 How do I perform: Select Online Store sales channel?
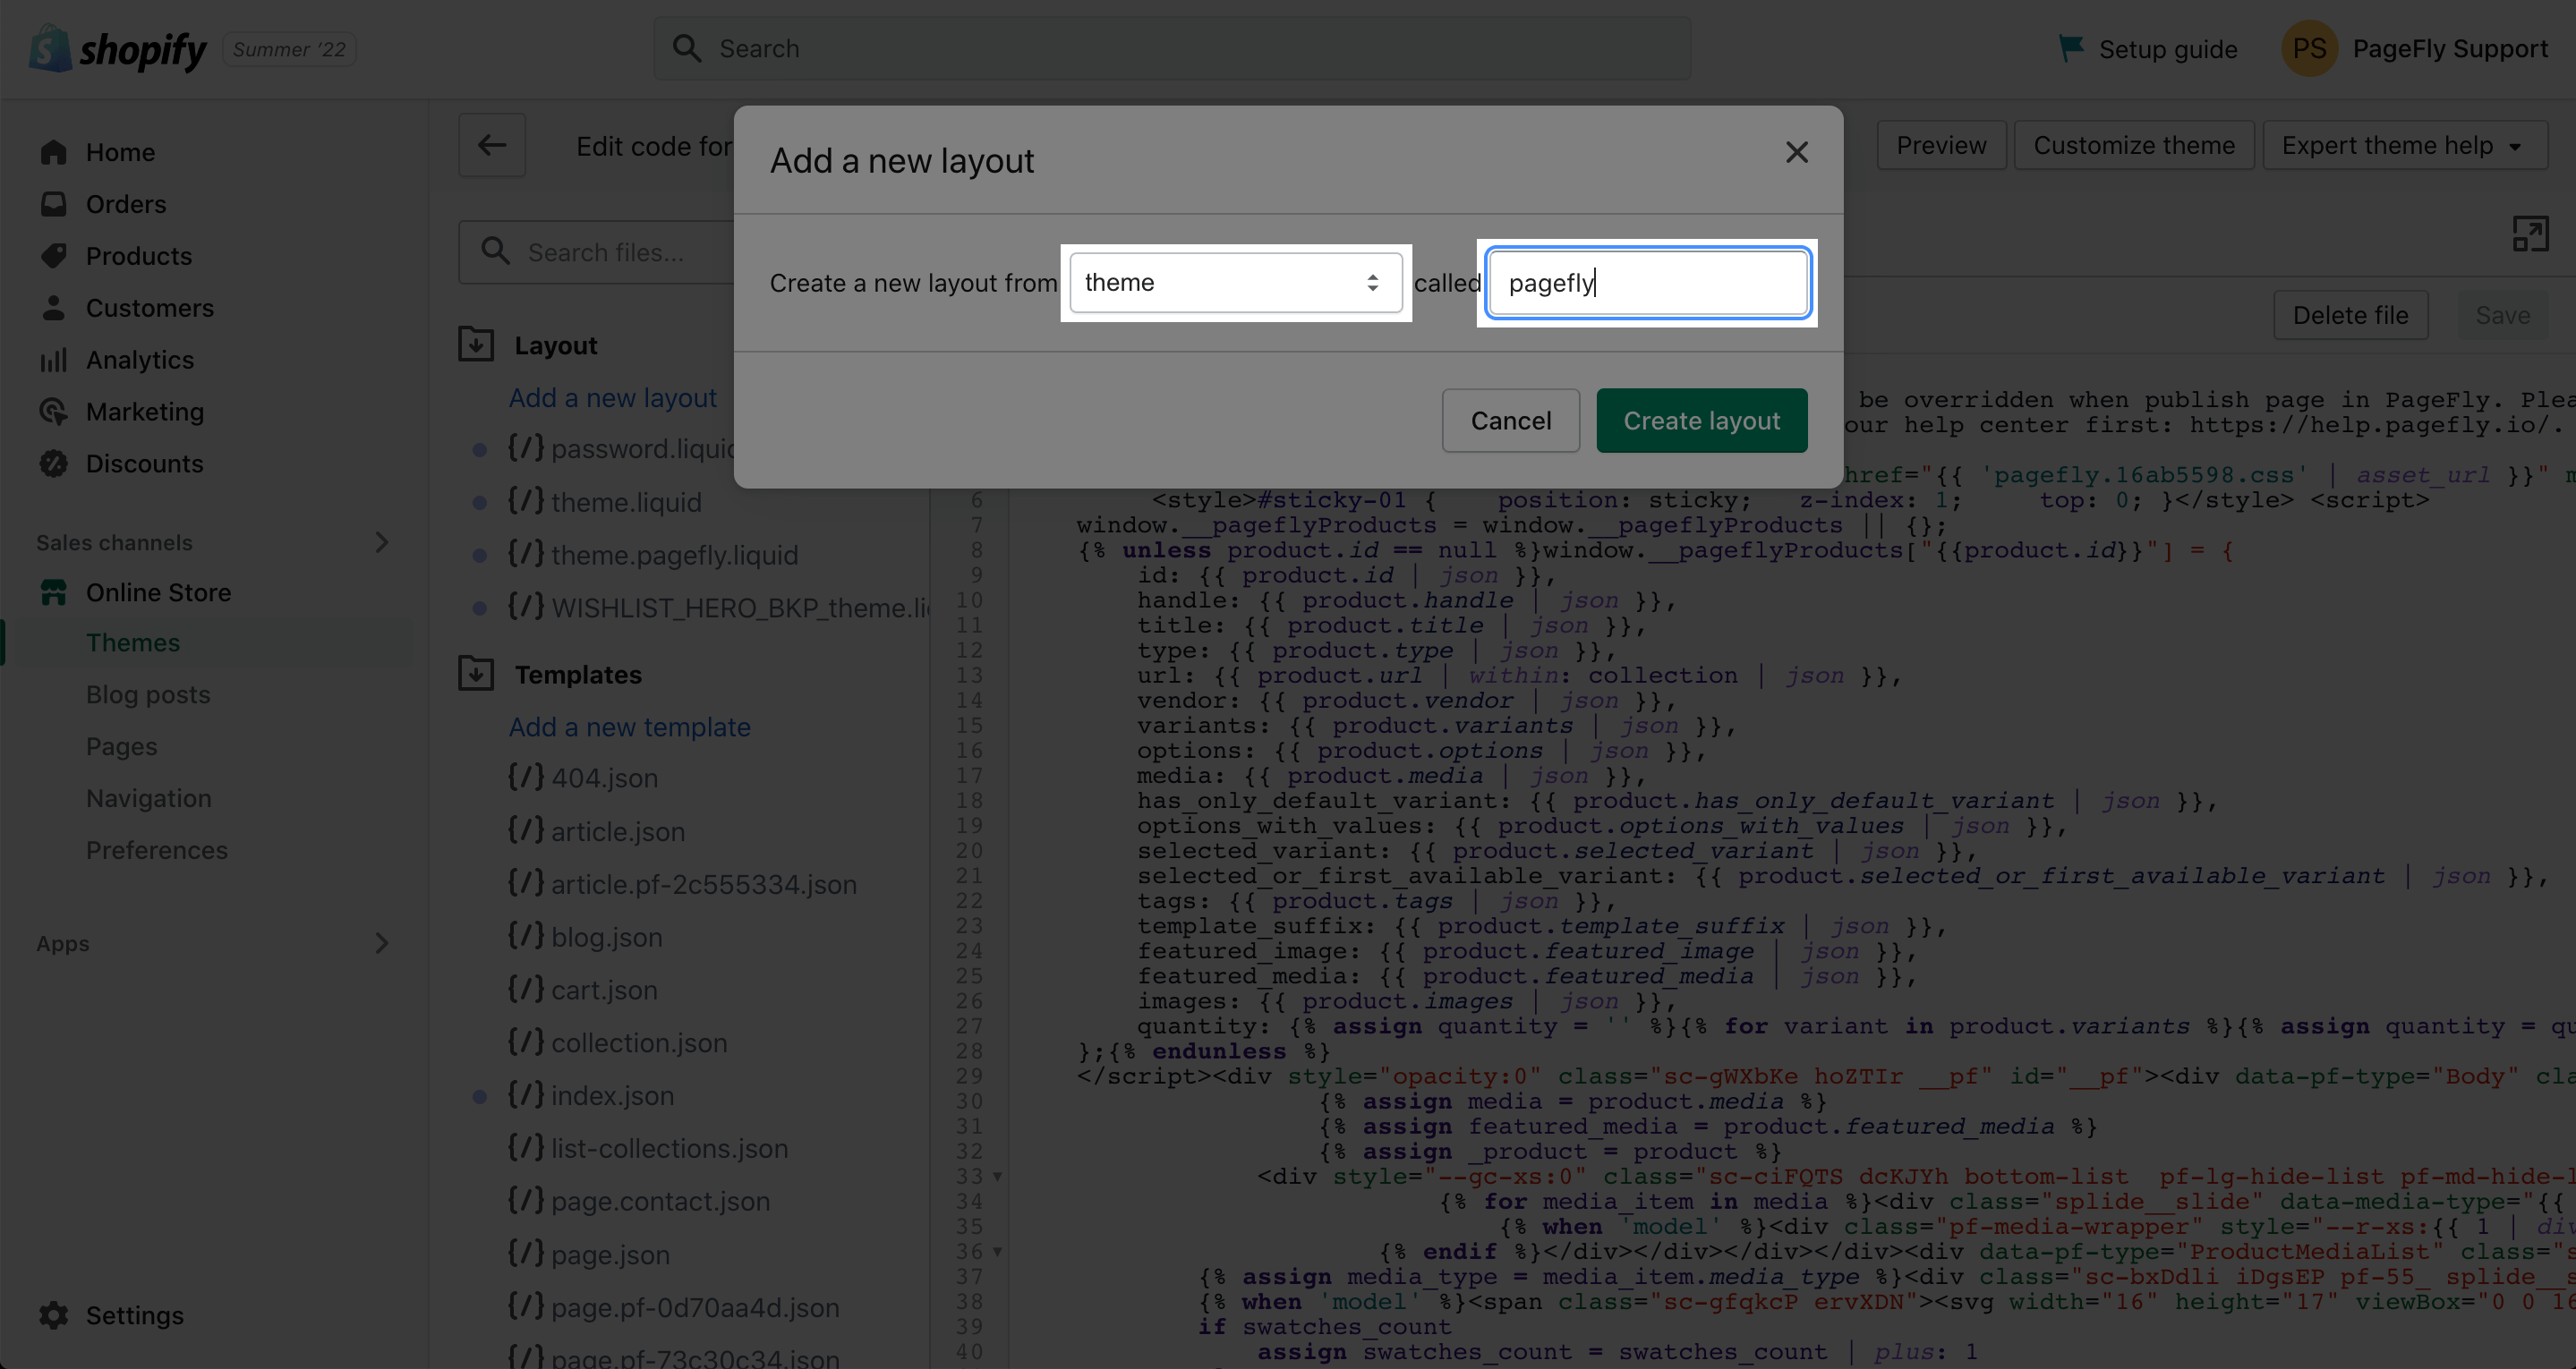[158, 592]
